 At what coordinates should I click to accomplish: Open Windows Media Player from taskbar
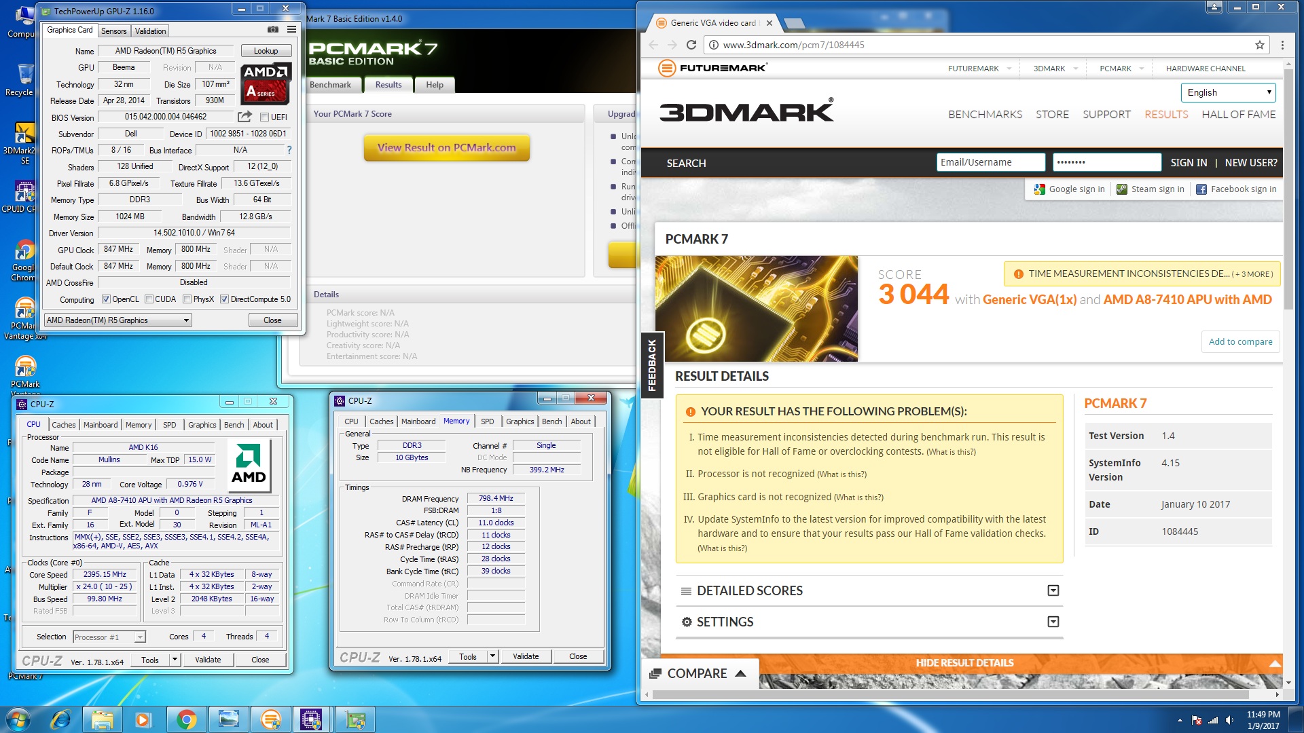coord(143,719)
